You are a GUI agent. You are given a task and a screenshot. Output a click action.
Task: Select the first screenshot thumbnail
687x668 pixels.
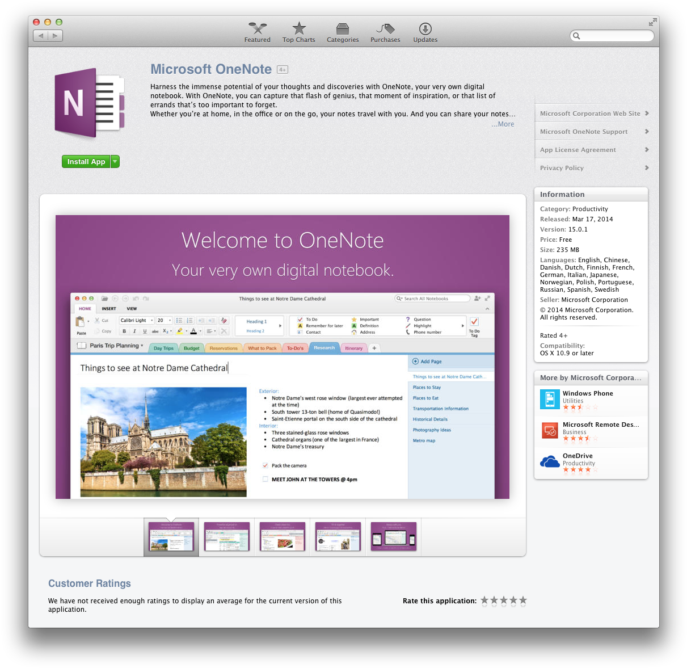coord(171,536)
